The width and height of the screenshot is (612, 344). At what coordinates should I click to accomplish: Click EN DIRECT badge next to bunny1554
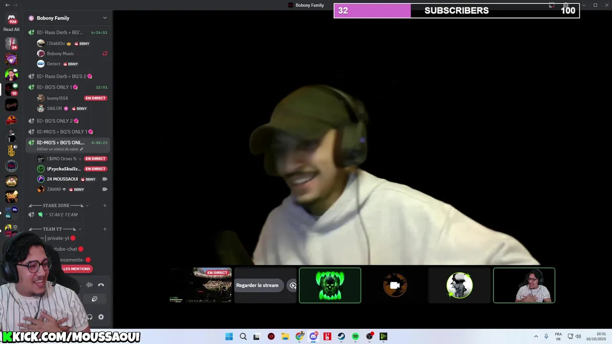point(95,98)
